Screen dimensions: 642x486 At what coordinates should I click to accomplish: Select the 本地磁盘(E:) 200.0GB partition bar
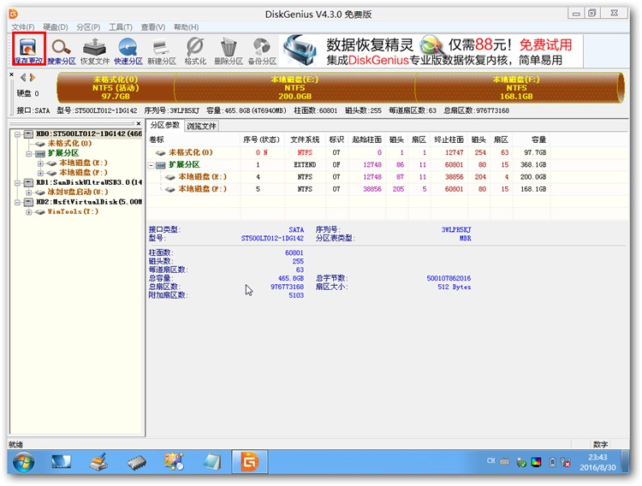(294, 87)
